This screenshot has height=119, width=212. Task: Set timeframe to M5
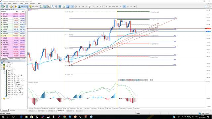pos(110,7)
